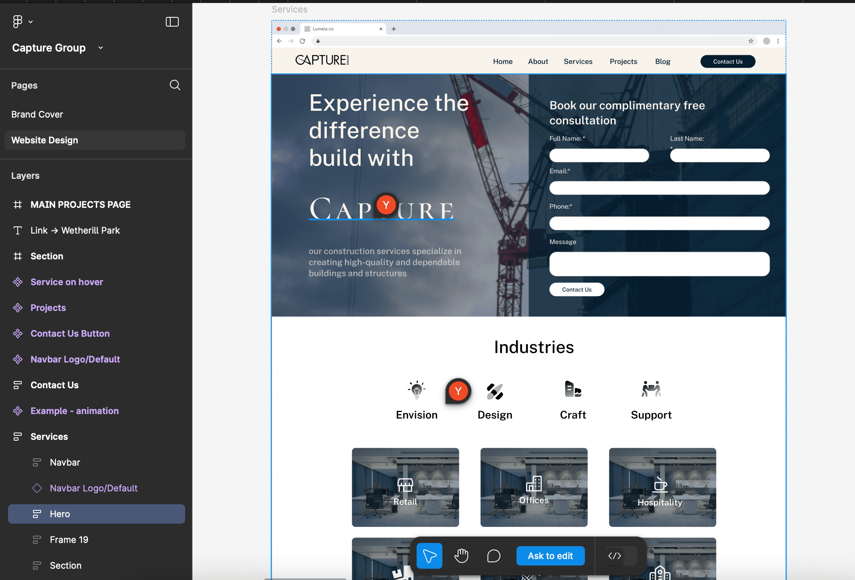
Task: Select the nested Navbar layer under Services
Action: (65, 462)
